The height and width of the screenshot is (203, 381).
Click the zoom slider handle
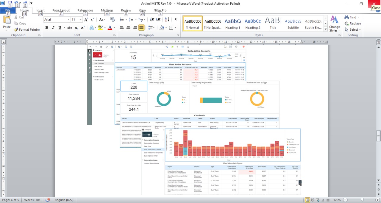pos(362,200)
